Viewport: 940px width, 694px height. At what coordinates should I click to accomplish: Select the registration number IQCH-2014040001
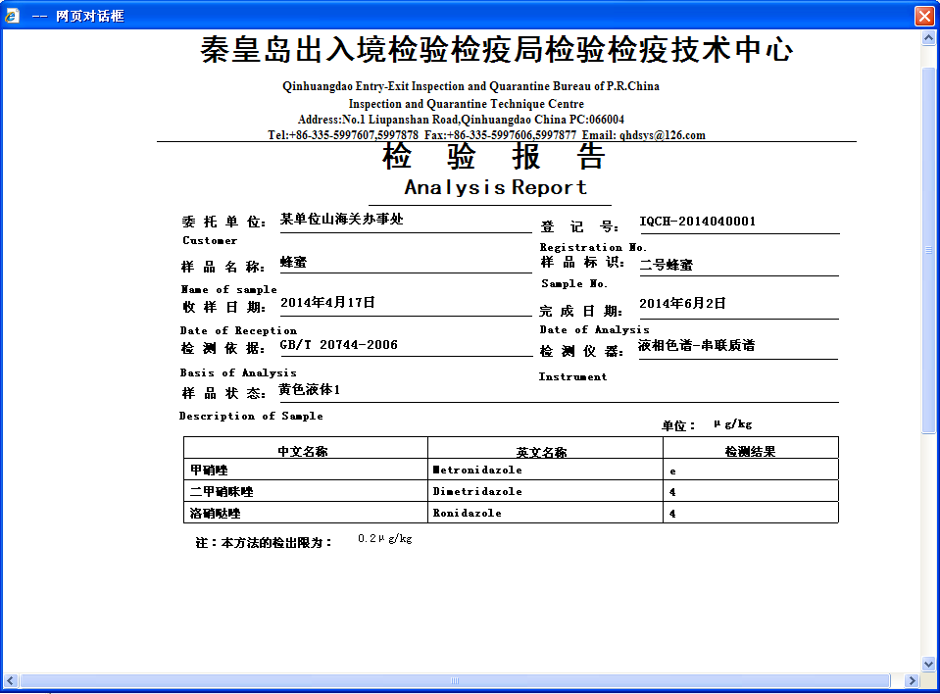coord(697,222)
